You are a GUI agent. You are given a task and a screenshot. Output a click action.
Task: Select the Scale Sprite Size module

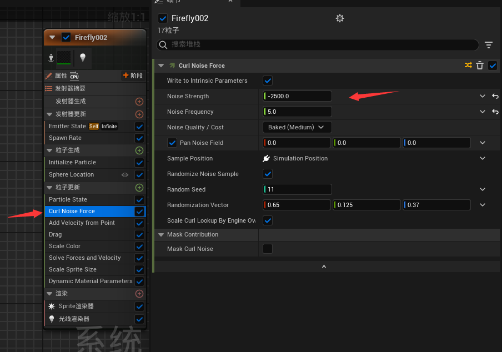(95, 270)
